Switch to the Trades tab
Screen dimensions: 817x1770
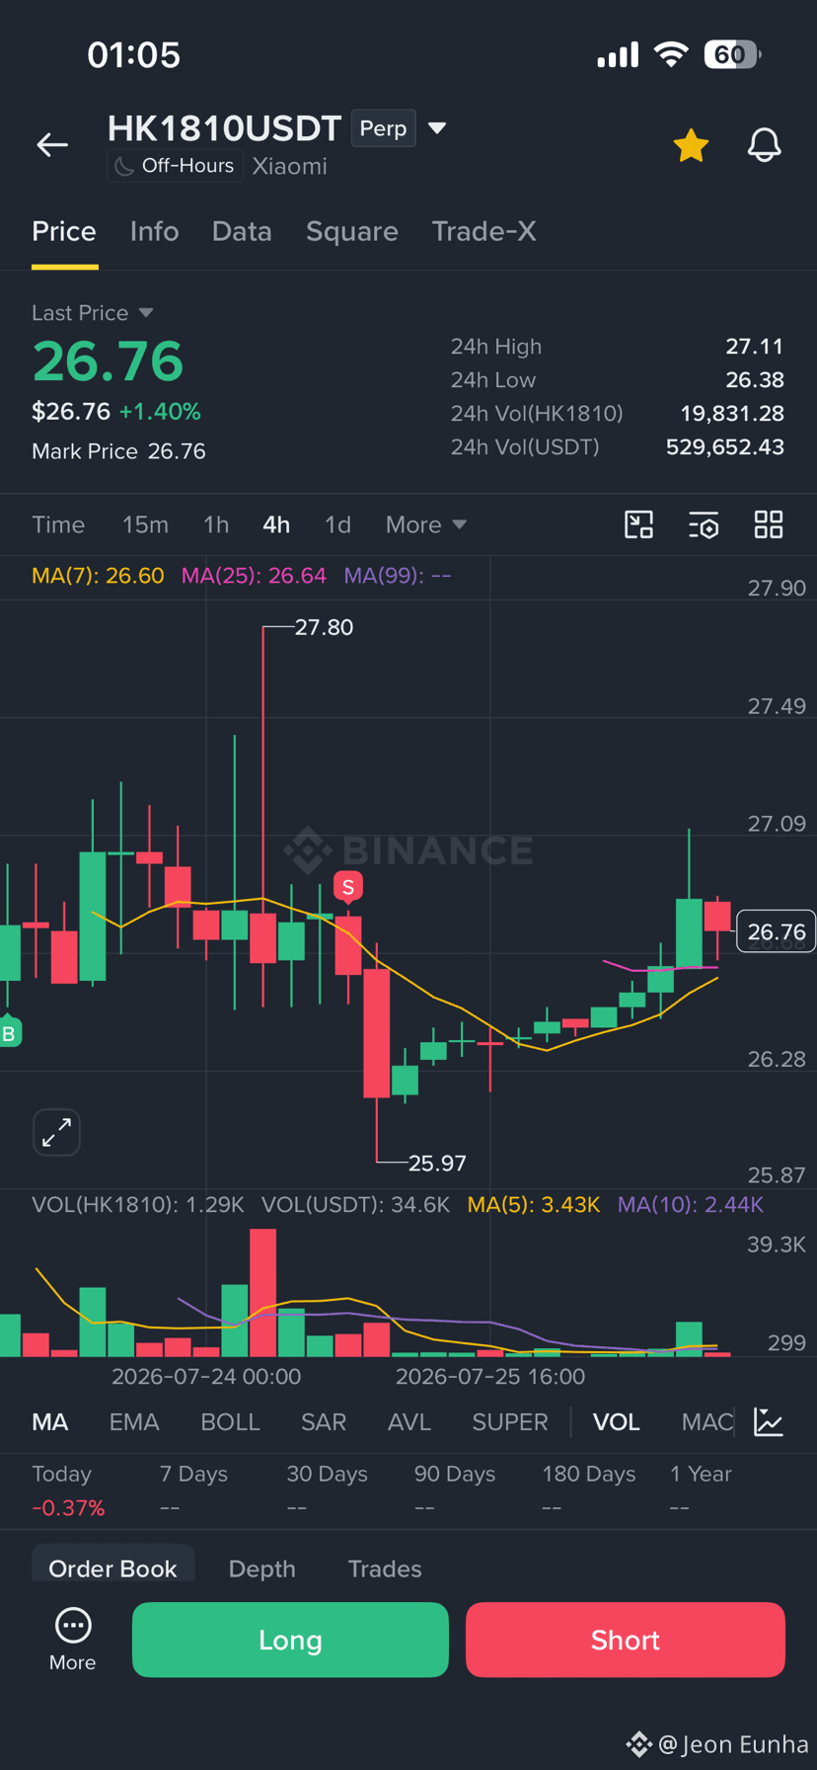tap(385, 1569)
